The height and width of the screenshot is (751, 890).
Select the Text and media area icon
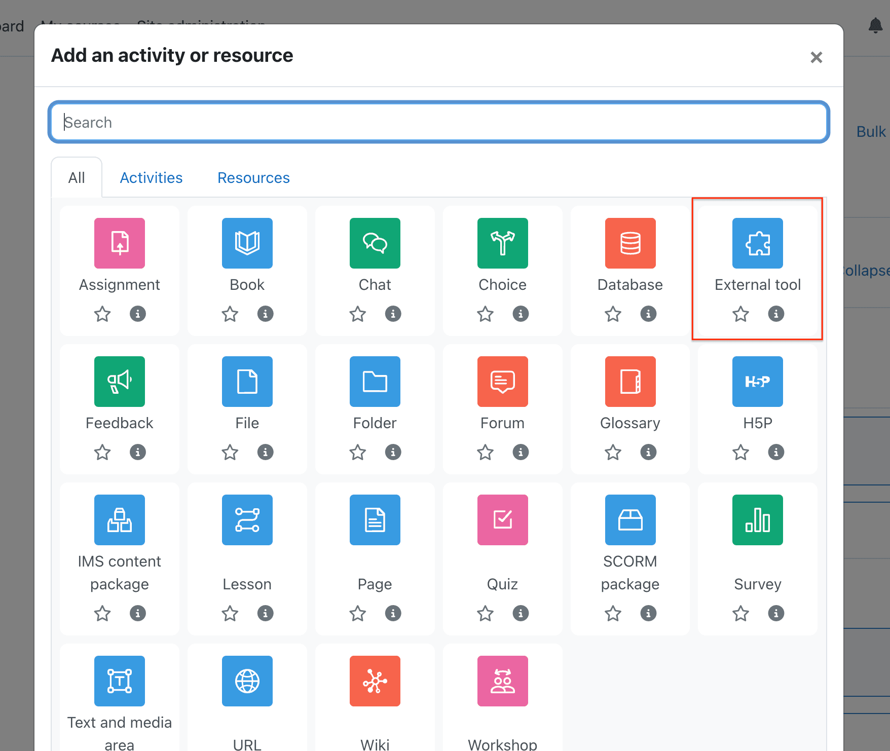click(120, 681)
